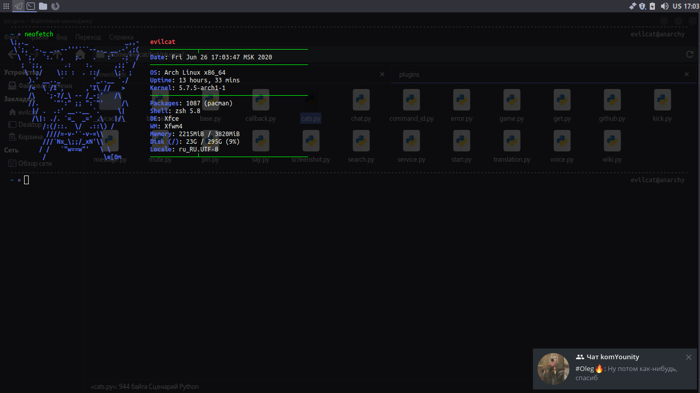Open the Справка menu in file manager
Screen dimensions: 700x393
(121, 37)
